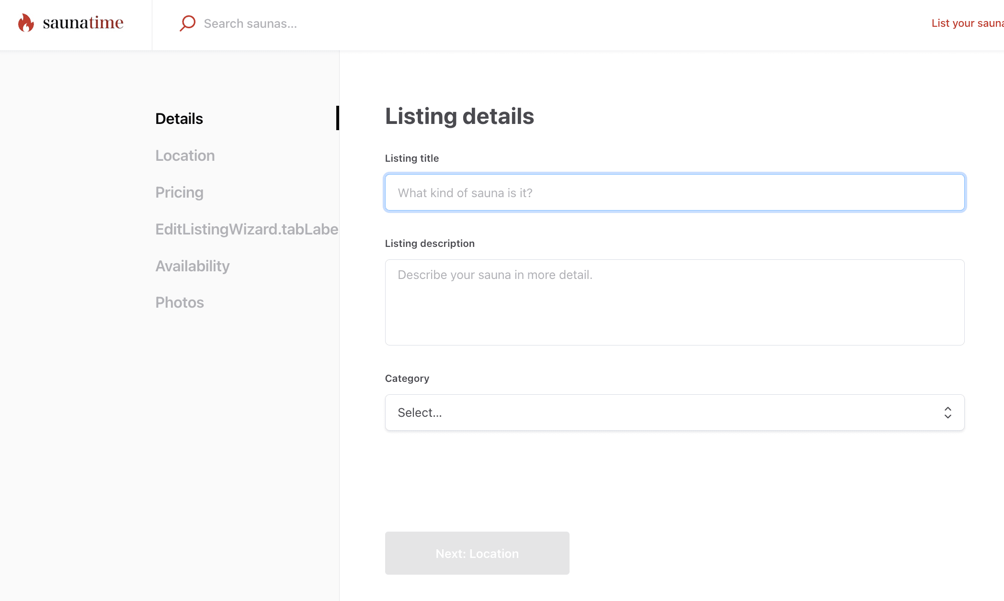Click the Category dropdown up-down arrows
The image size is (1004, 601).
coord(947,412)
